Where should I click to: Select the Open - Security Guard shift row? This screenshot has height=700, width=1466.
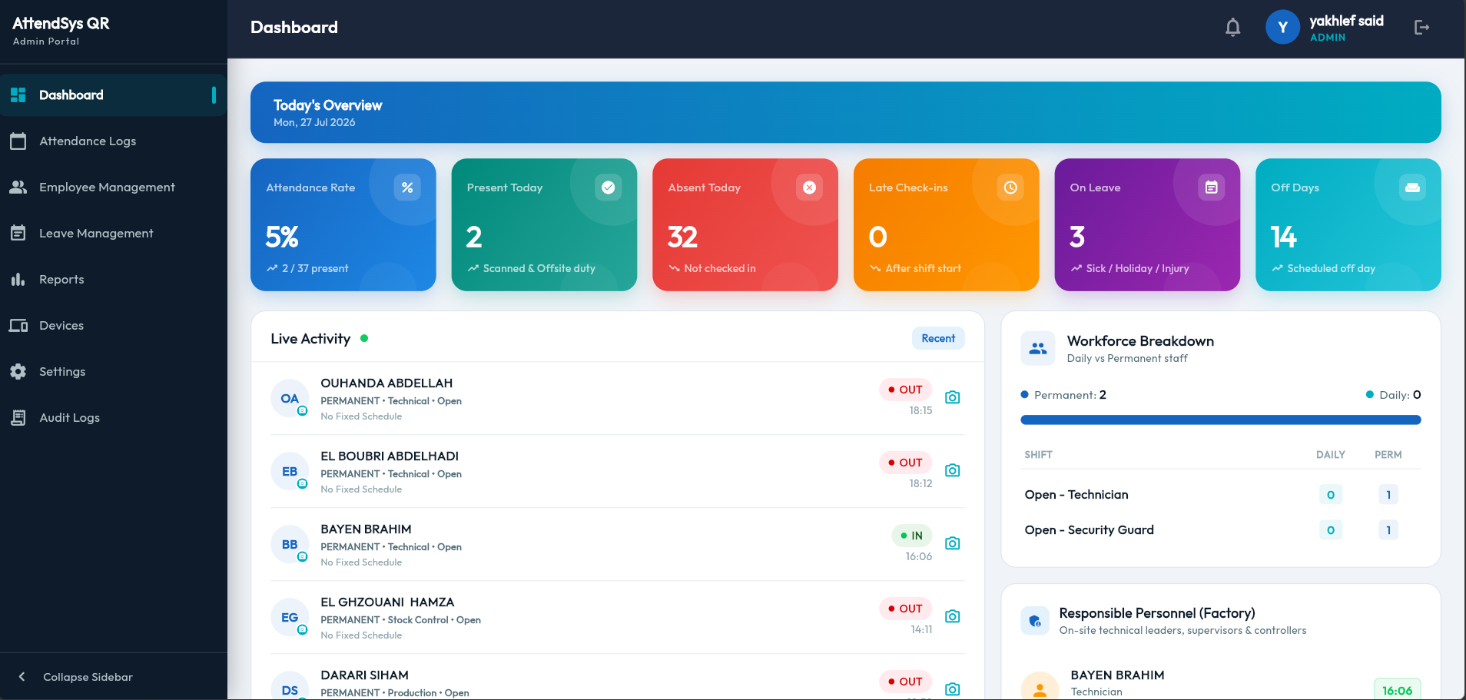coord(1221,530)
